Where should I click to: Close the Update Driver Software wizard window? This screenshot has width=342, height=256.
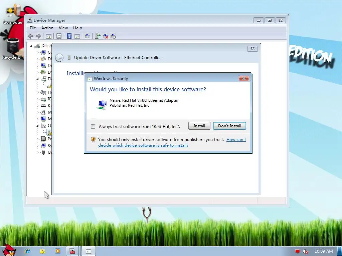click(x=252, y=49)
